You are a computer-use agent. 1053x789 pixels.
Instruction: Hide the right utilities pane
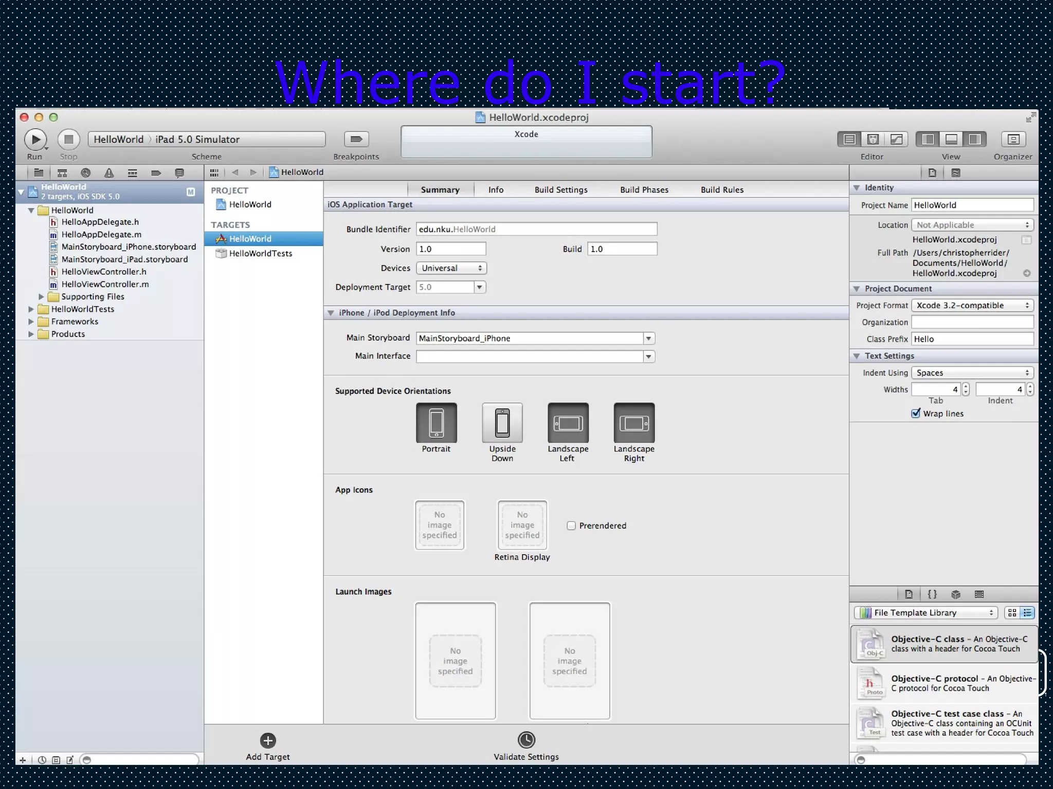(974, 139)
